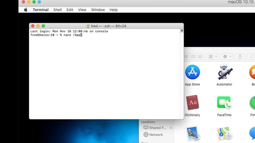Select the Dictionary app icon
255x143 pixels.
click(192, 102)
